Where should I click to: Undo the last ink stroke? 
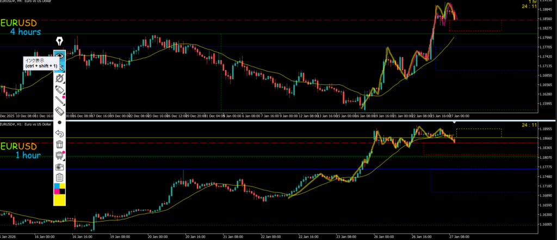[x=60, y=133]
